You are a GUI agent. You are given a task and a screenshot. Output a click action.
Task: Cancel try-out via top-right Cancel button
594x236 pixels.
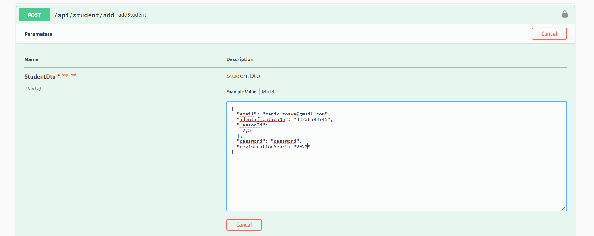click(x=549, y=34)
